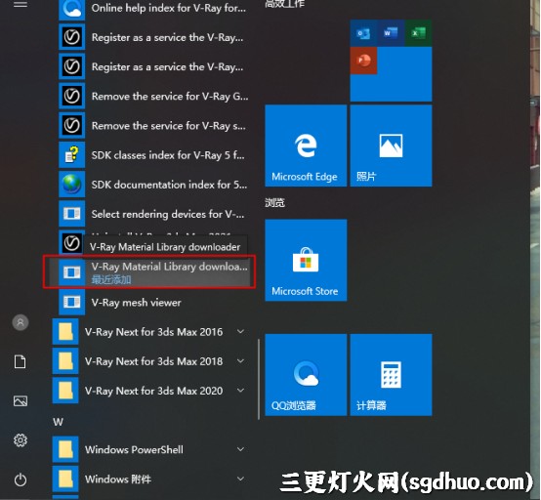Open Settings gear in Start sidebar
Screen dimensions: 541x500
coord(21,440)
